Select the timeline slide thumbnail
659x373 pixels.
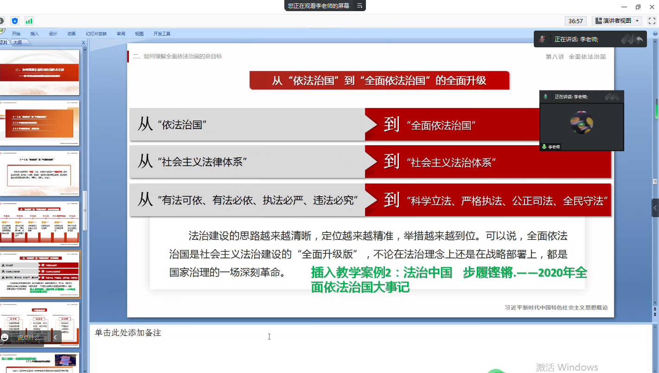tap(39, 224)
